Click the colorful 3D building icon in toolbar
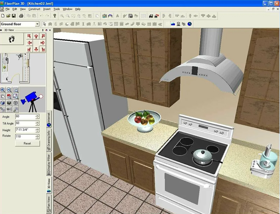Screen dimensions: 280x214 pos(105,16)
